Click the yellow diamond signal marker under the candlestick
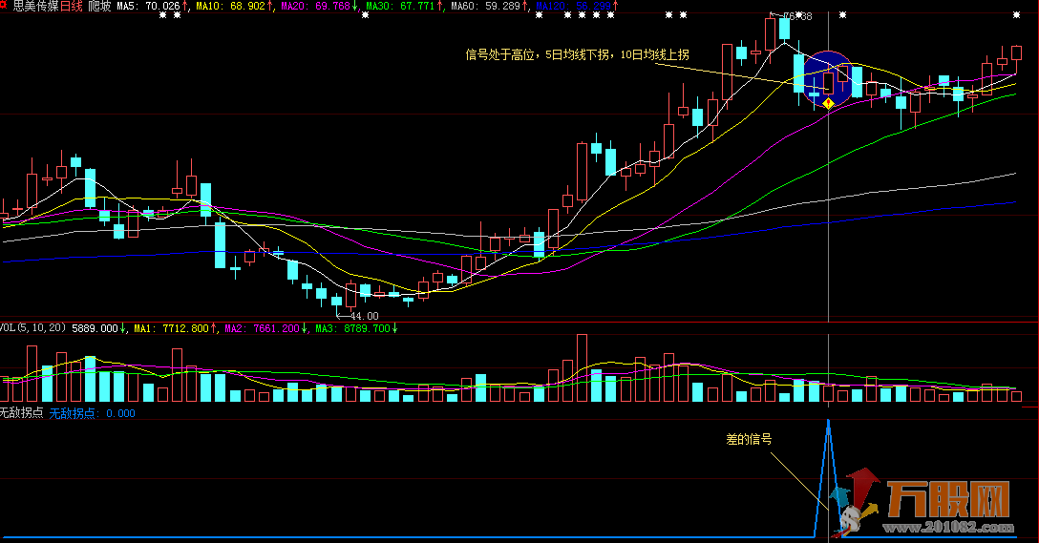The width and height of the screenshot is (1039, 543). (828, 104)
